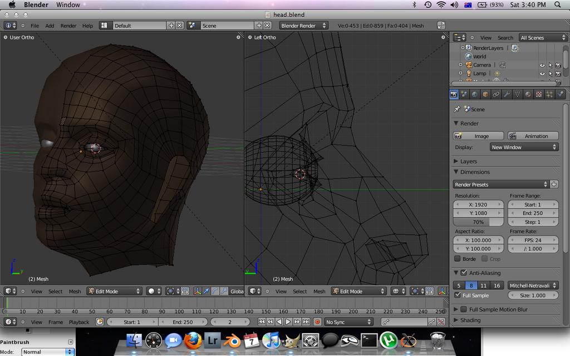Open the File menu
570x356 pixels.
tap(35, 26)
